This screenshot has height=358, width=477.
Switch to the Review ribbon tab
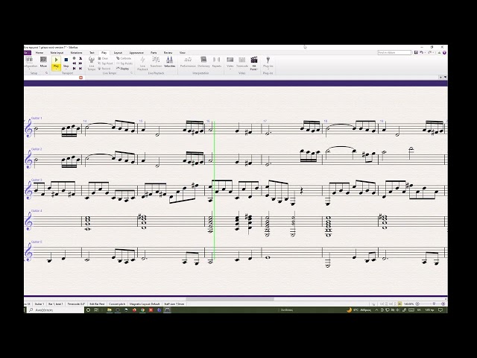click(168, 53)
